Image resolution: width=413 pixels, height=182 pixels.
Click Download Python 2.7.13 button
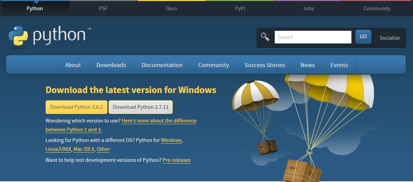(x=141, y=107)
